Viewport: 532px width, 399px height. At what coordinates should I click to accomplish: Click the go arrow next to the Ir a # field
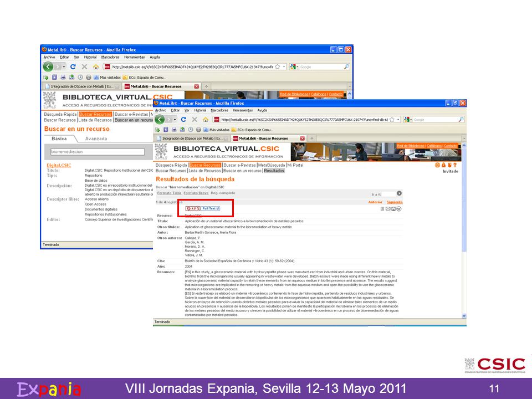(x=399, y=193)
